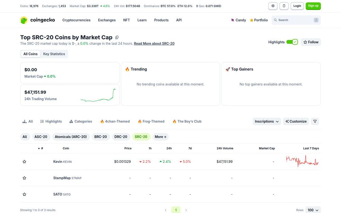Open Read More about SRC-20 link

tap(154, 44)
